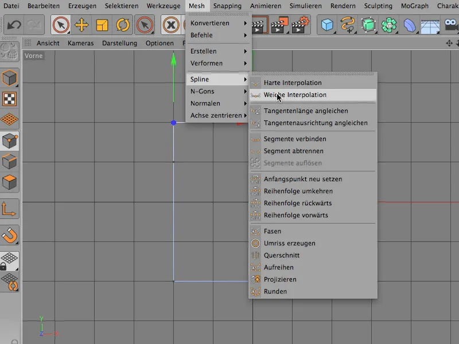The width and height of the screenshot is (459, 344).
Task: Select the Rotate tool
Action: 123,25
